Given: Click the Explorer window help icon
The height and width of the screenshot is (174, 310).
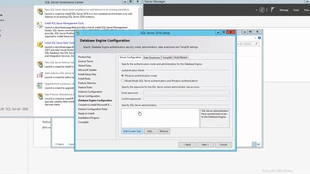Looking at the screenshot, I should (x=260, y=38).
